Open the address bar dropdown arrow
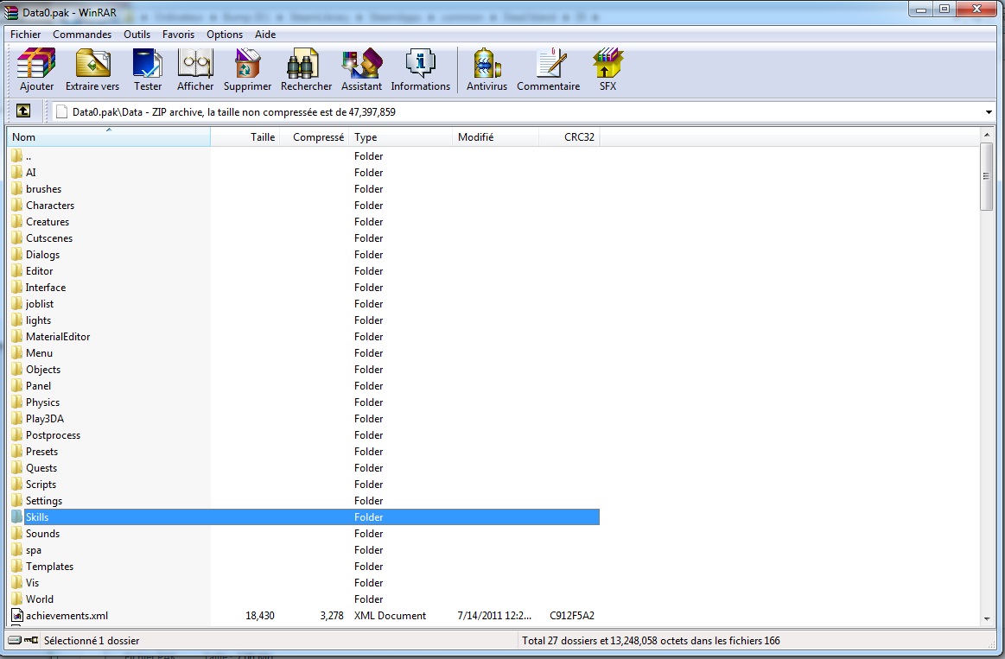 989,112
